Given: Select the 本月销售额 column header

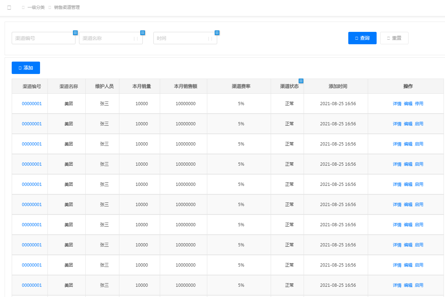Looking at the screenshot, I should [184, 86].
